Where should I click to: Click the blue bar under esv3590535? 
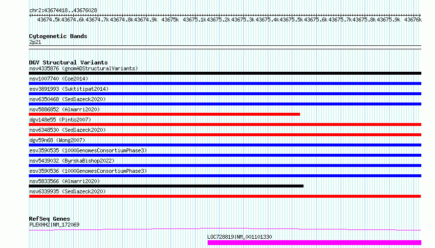click(x=225, y=155)
